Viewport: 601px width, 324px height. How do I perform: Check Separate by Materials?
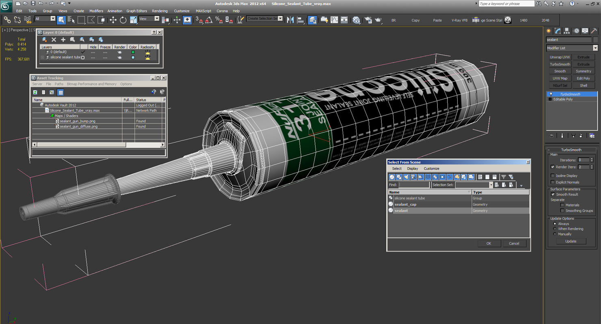(562, 205)
